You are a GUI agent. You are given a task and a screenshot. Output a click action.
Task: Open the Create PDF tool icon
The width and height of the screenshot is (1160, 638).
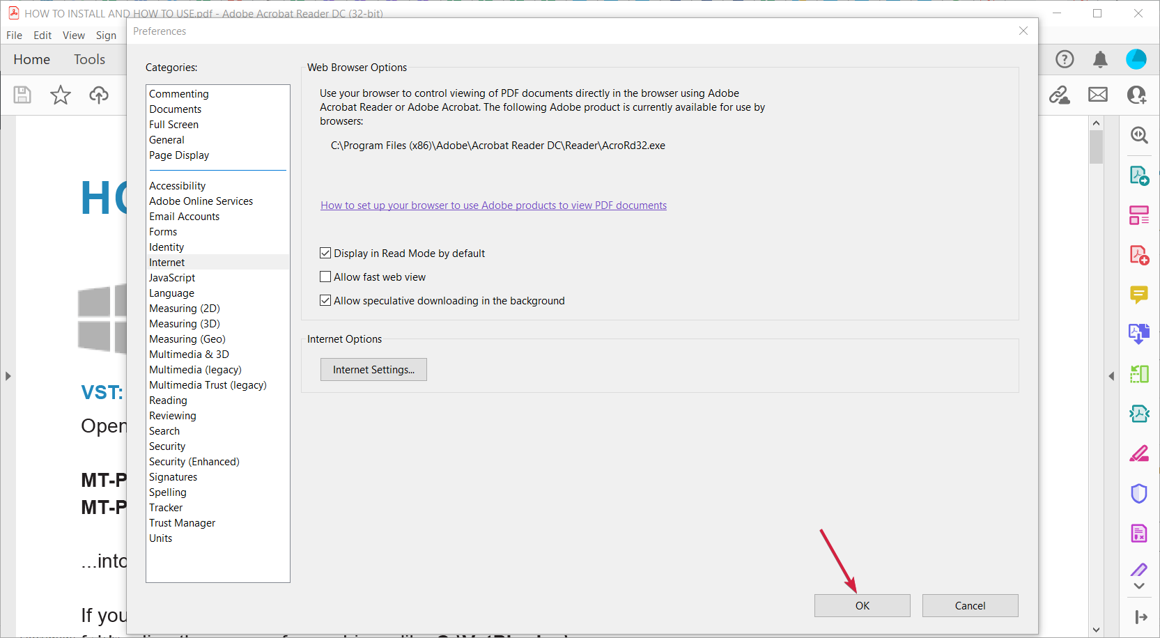click(1139, 255)
